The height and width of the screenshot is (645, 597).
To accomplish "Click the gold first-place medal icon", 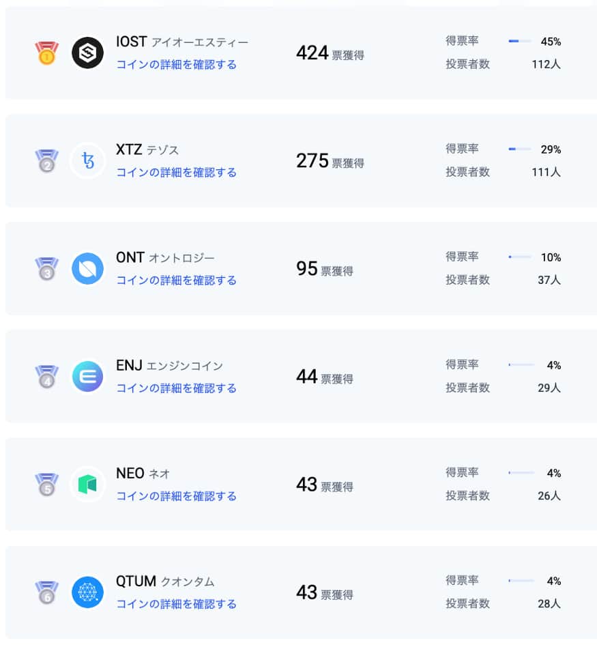I will [46, 53].
